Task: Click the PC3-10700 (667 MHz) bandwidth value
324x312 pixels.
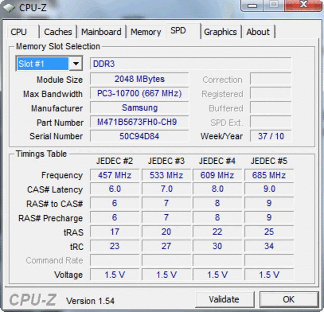Action: [x=139, y=94]
